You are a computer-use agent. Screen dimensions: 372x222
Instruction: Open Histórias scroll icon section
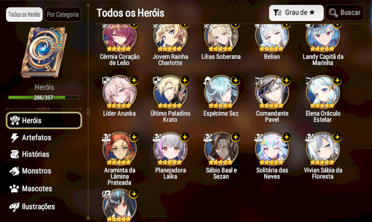[30, 154]
